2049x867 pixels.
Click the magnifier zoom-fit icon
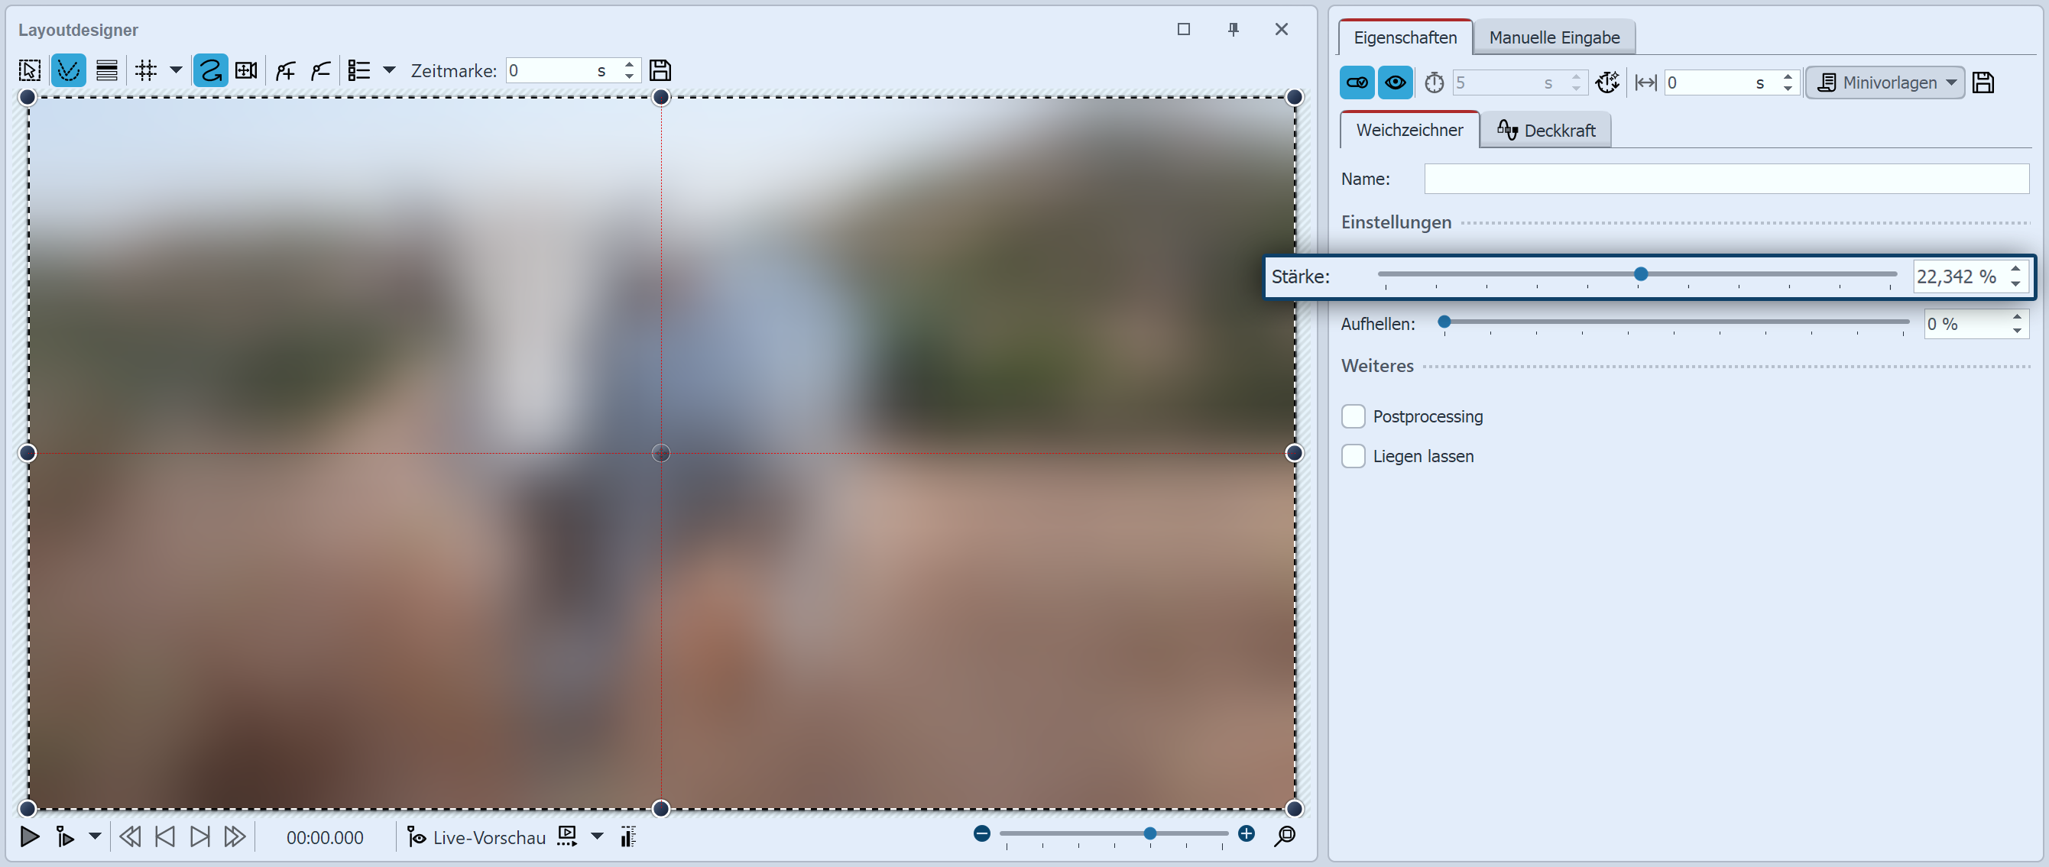(1285, 836)
